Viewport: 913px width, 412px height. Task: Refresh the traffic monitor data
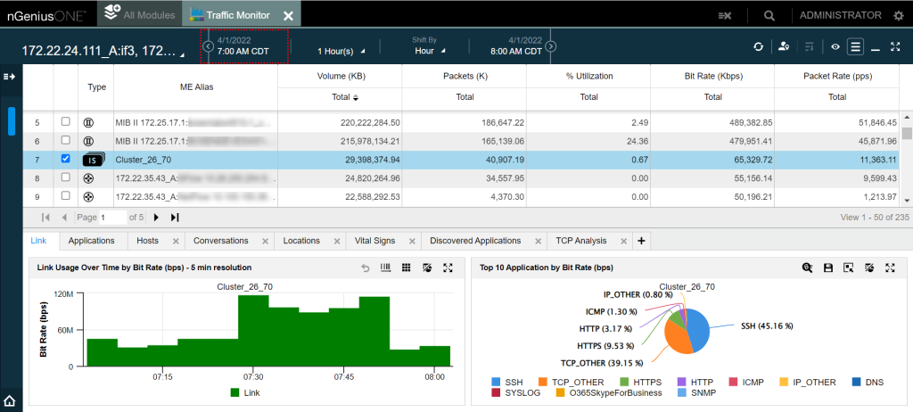click(758, 46)
